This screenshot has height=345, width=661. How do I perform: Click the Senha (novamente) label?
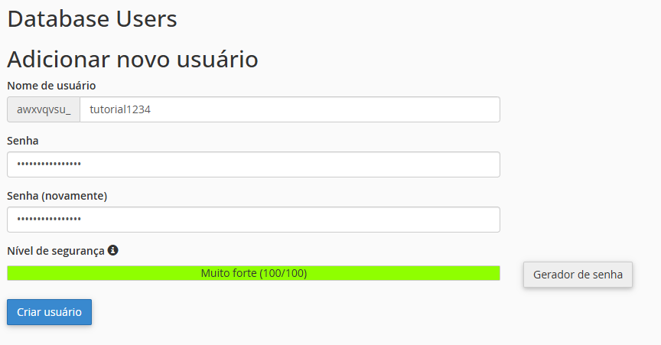57,196
